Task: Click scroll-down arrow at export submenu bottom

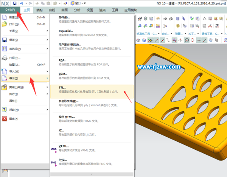Action: (91, 174)
